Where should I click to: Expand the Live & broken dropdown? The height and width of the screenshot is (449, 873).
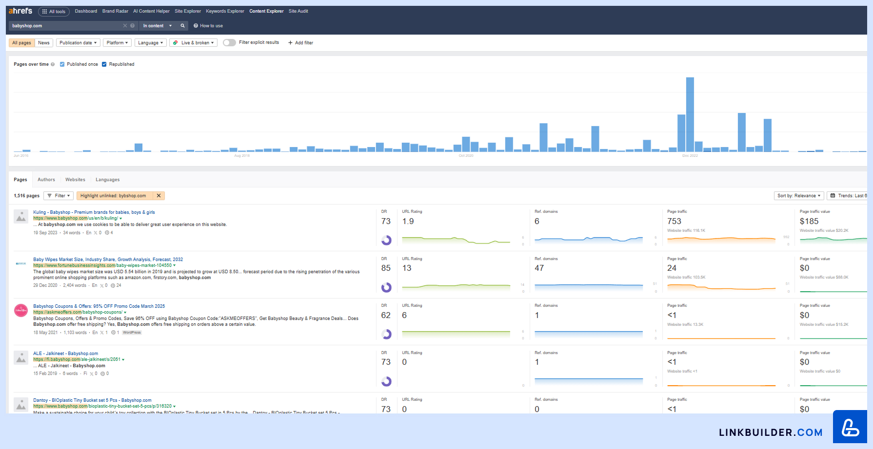click(x=194, y=43)
